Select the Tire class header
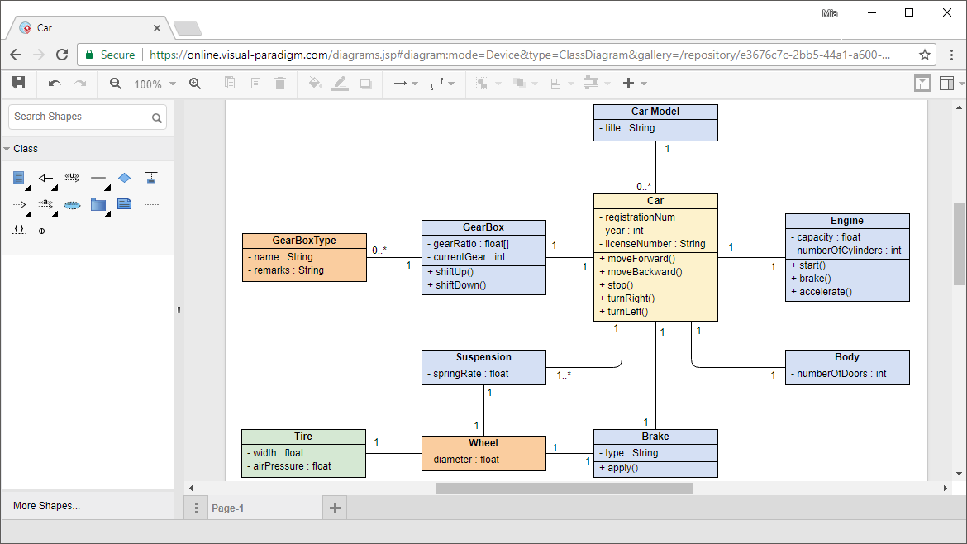The width and height of the screenshot is (967, 544). click(x=303, y=437)
